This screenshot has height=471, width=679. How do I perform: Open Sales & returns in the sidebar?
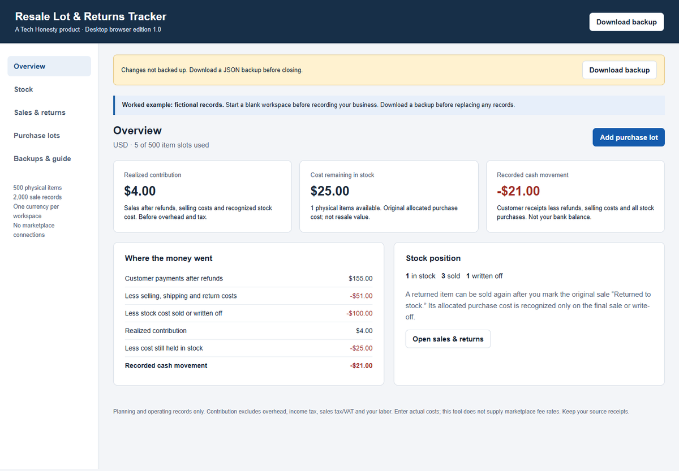pyautogui.click(x=49, y=113)
